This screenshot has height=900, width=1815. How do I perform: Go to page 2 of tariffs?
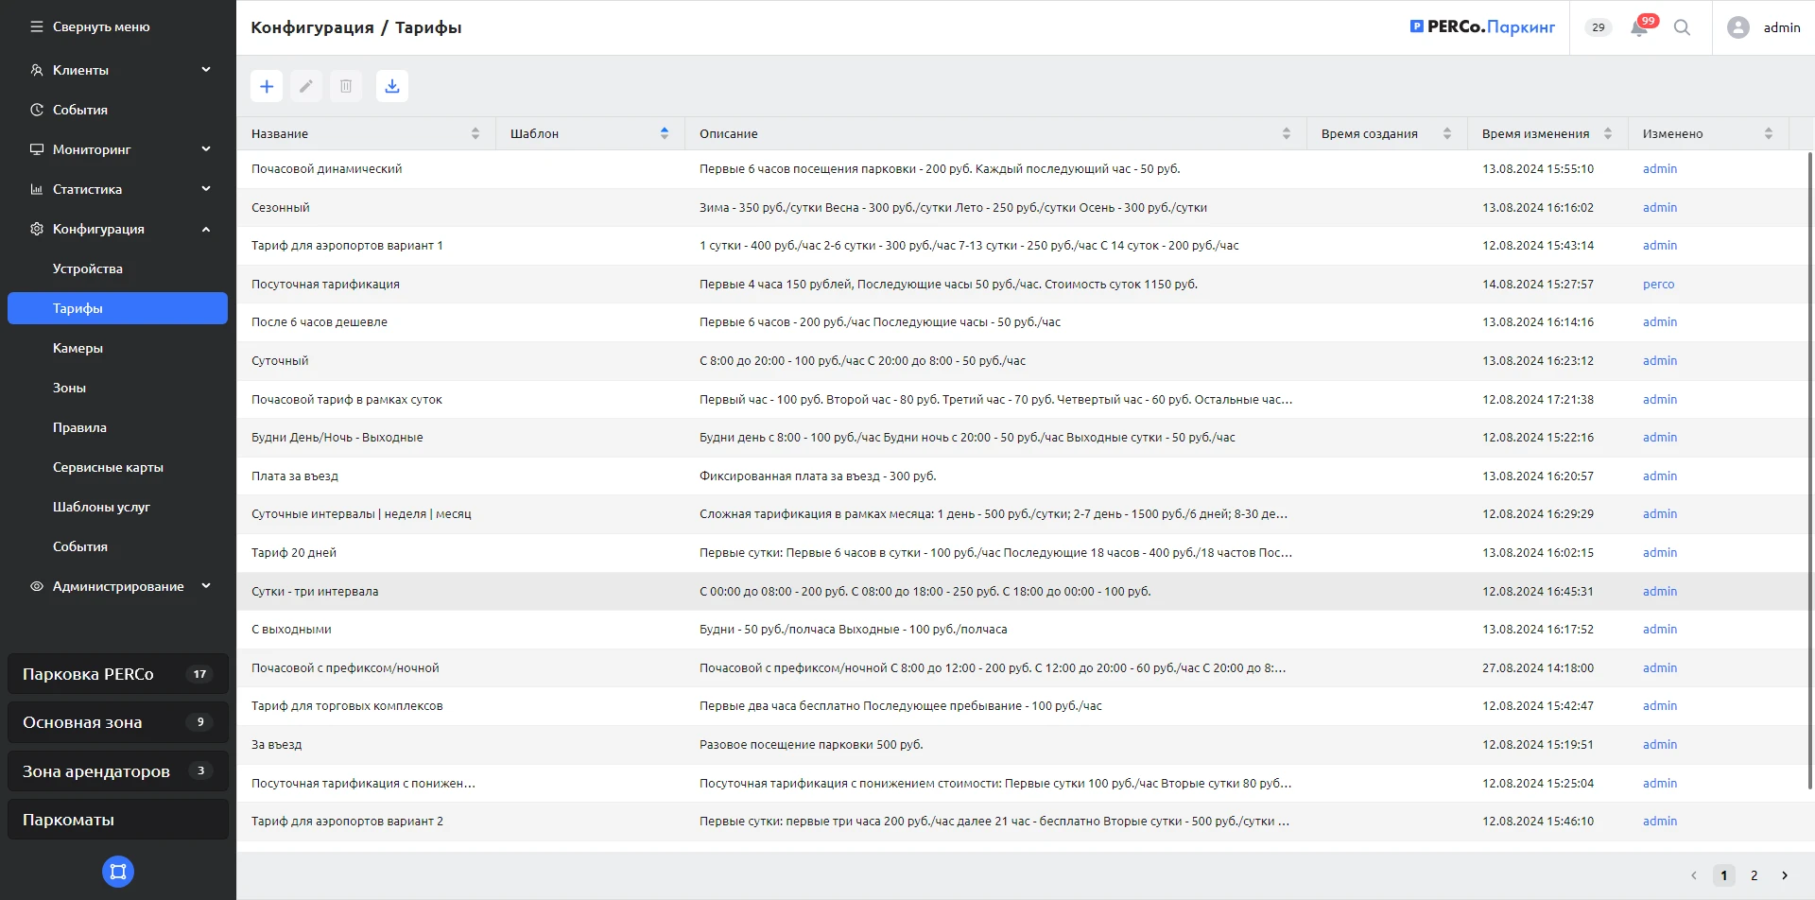click(1754, 875)
